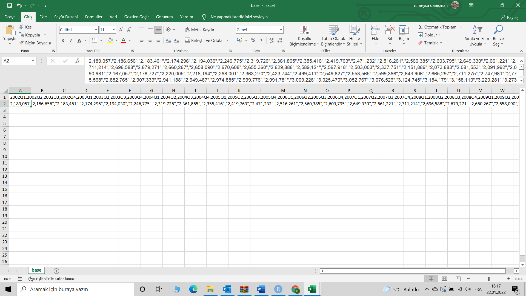Add a new sheet with plus button
The width and height of the screenshot is (526, 296).
pos(56,271)
